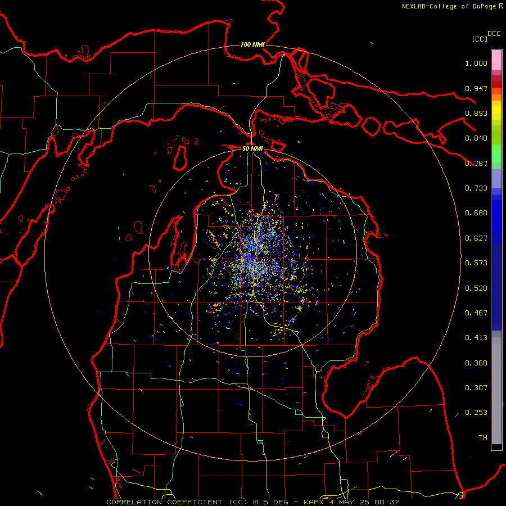
Task: Click the 100 NMI range ring label
Action: [x=252, y=44]
